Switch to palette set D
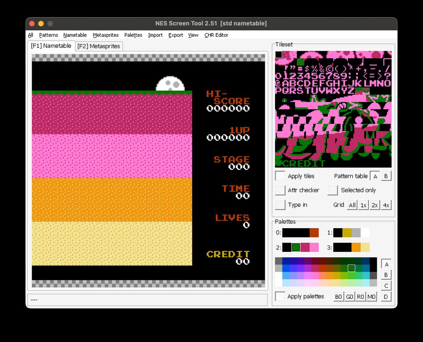The height and width of the screenshot is (342, 423). click(386, 297)
